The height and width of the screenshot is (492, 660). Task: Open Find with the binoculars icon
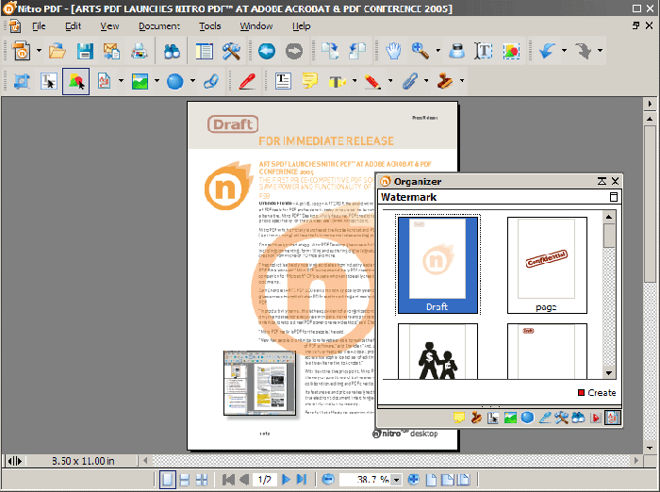point(172,51)
